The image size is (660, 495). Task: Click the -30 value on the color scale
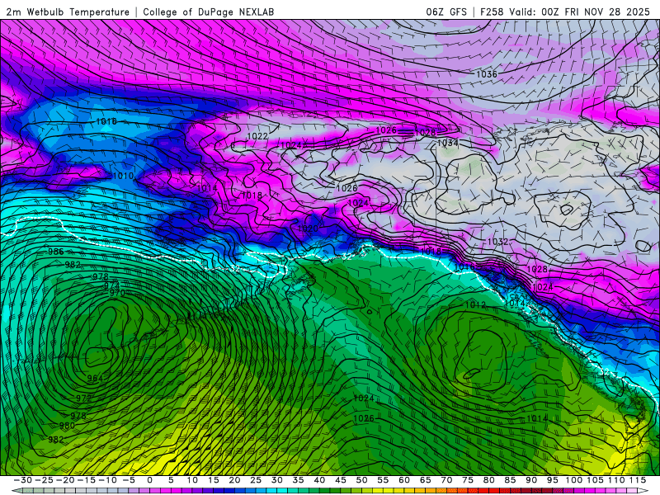(22, 480)
